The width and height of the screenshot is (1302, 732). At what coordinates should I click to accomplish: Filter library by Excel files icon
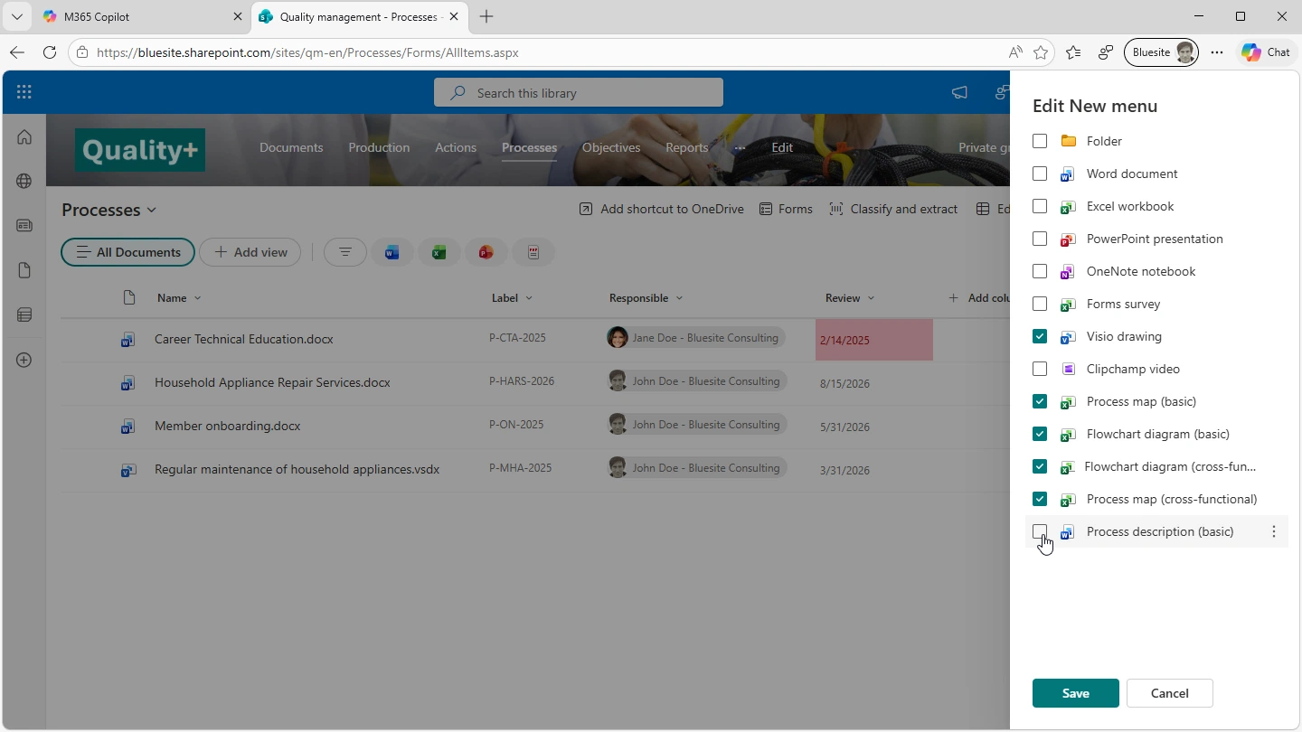(439, 252)
